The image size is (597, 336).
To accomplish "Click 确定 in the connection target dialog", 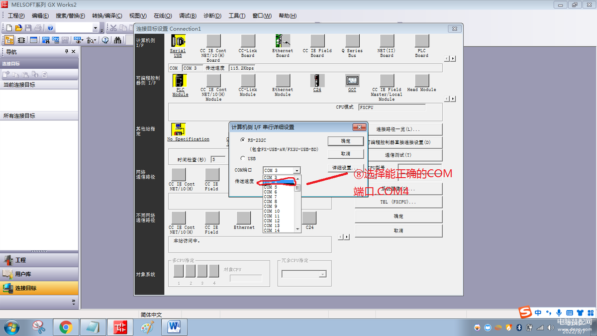I will tap(398, 217).
